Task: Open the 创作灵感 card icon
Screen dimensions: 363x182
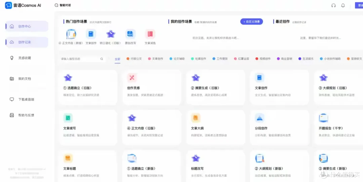Action: point(132,78)
